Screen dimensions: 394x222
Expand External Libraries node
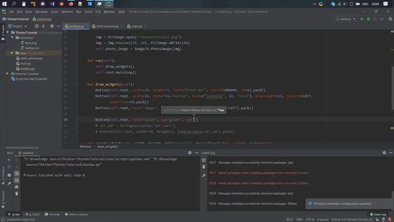[x=7, y=74]
